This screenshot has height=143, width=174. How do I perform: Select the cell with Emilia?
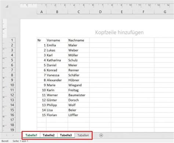pos(57,45)
